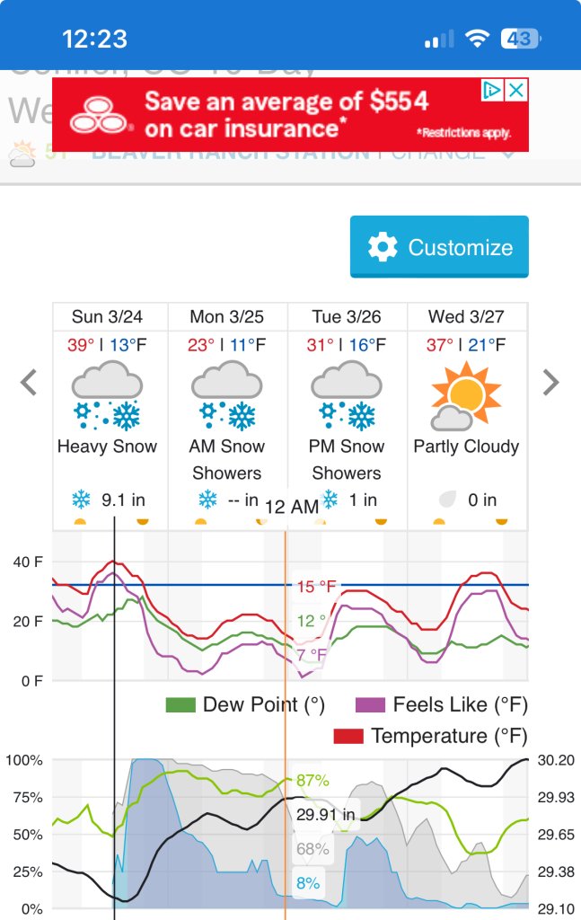Image resolution: width=581 pixels, height=920 pixels.
Task: Tap the status bar clock showing 12:23
Action: pos(95,39)
